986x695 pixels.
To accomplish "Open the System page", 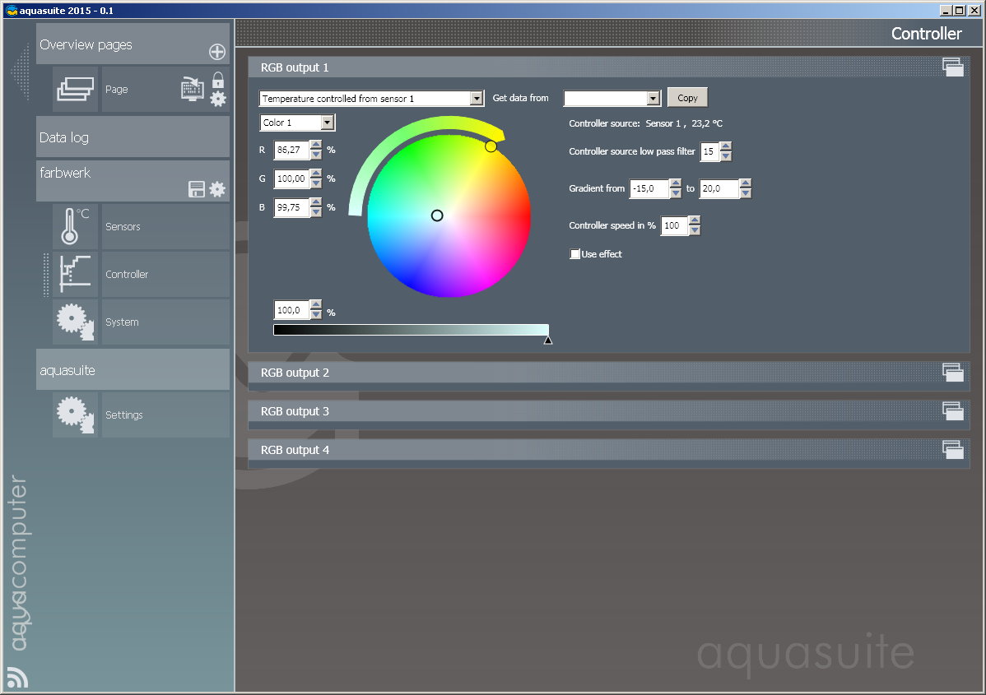I will click(x=165, y=322).
